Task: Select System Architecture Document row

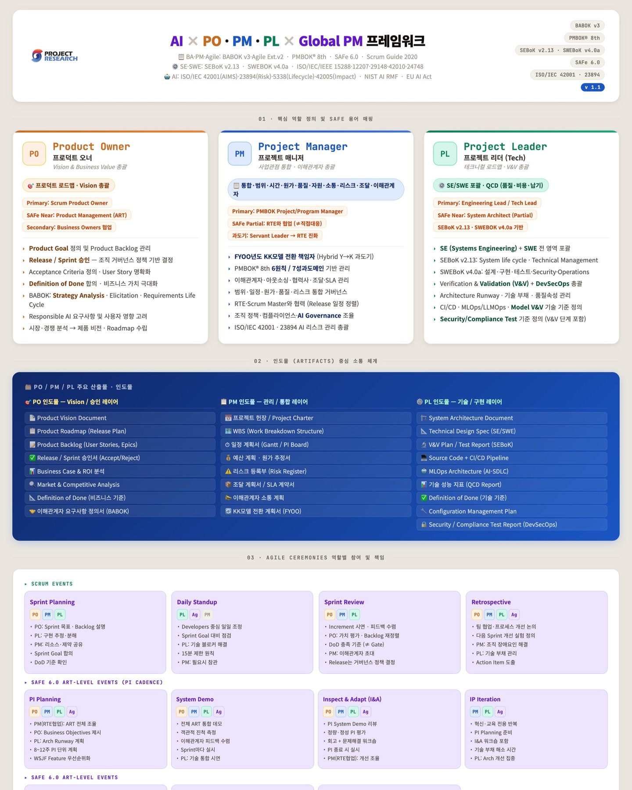Action: point(512,418)
